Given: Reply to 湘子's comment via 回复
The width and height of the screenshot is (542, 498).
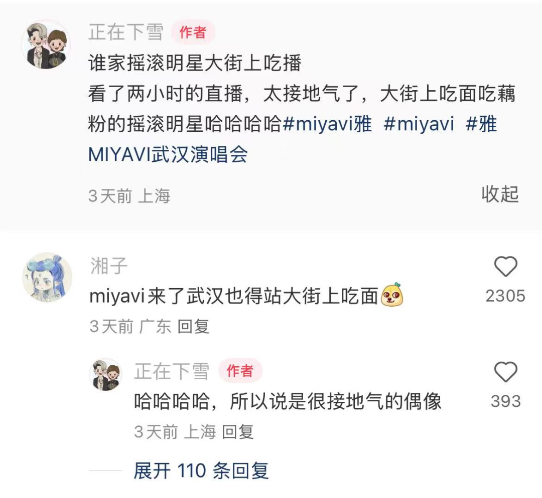Looking at the screenshot, I should point(193,327).
